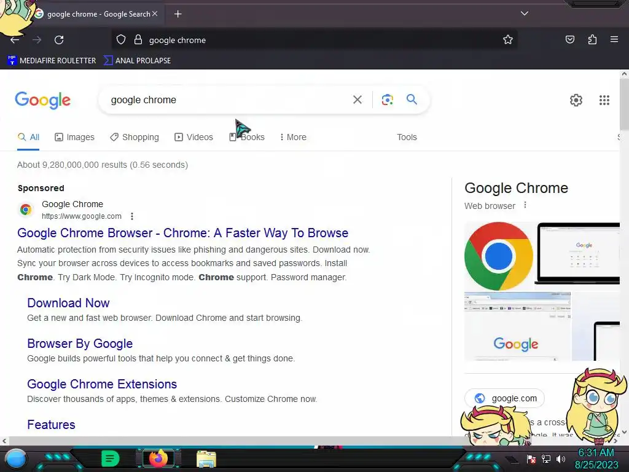This screenshot has width=629, height=472.
Task: Click the Google homepage screenshot thumbnail
Action: pyautogui.click(x=517, y=326)
